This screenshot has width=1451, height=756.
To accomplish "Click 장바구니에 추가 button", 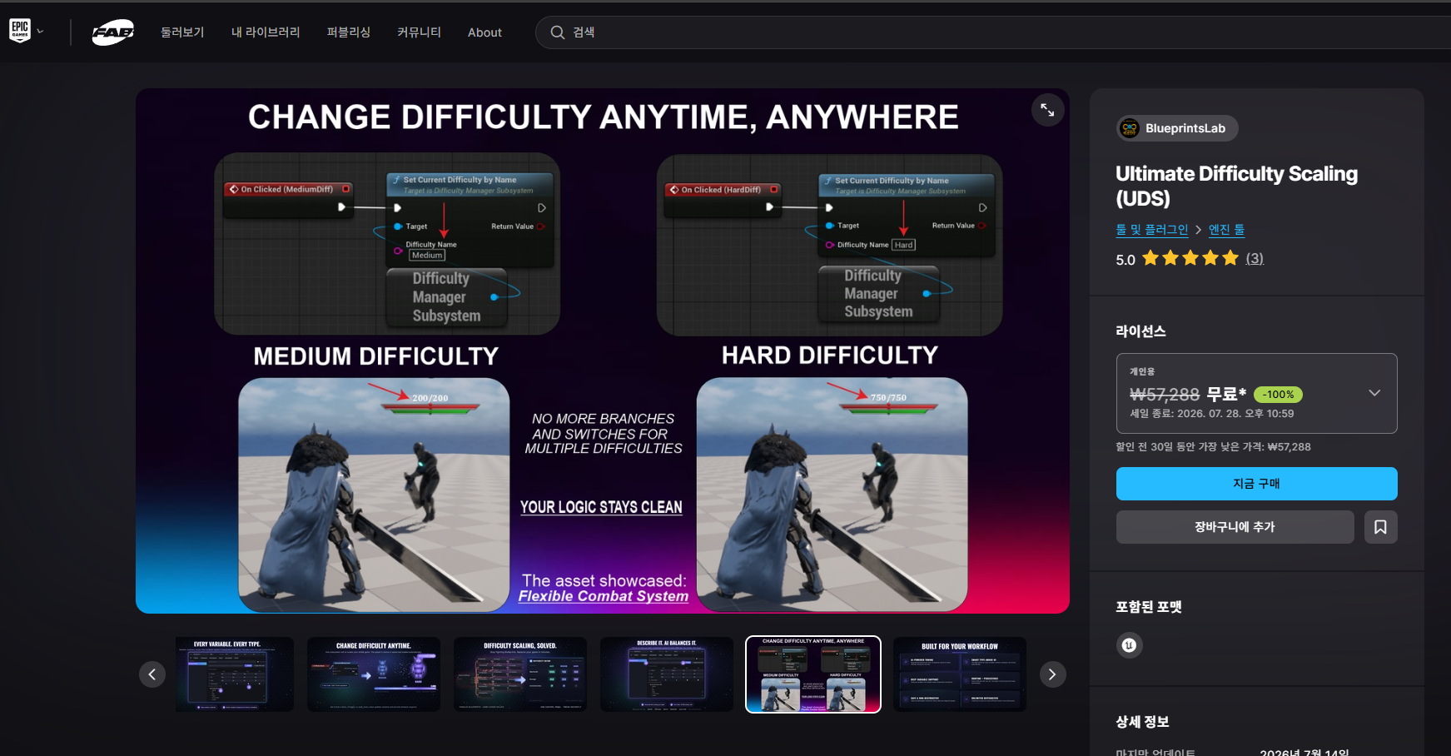I will click(1235, 527).
